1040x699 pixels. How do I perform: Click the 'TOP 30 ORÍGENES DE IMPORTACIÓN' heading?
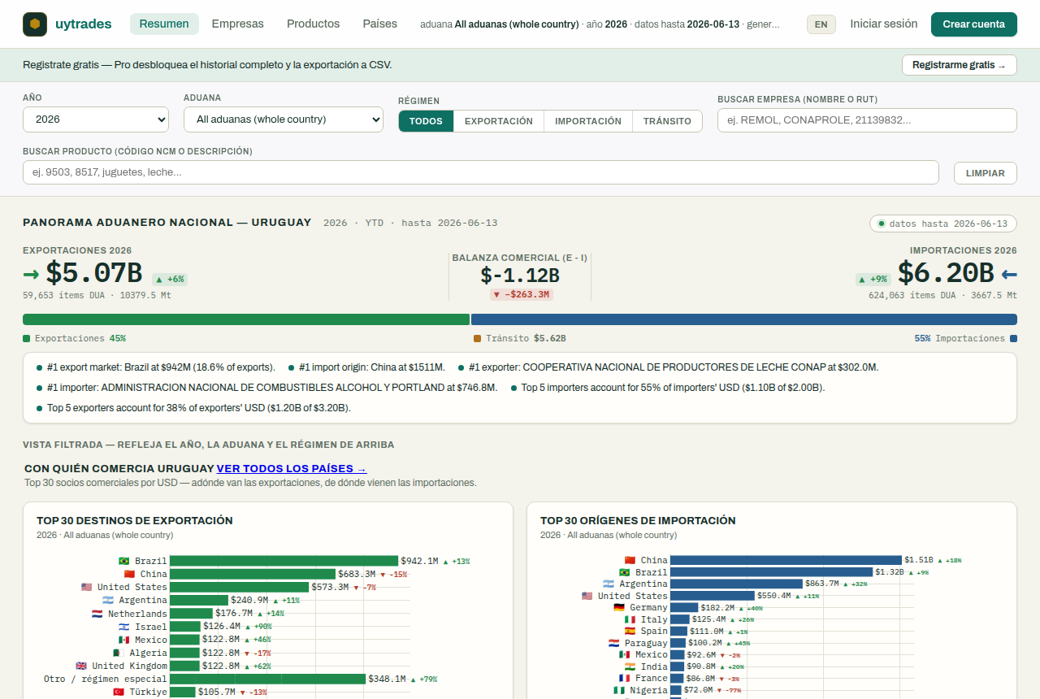(638, 520)
